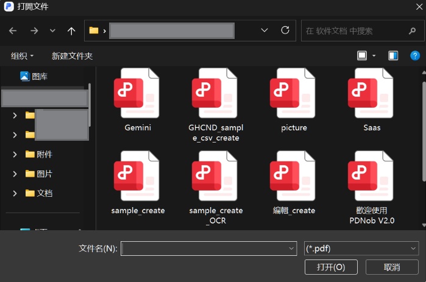The height and width of the screenshot is (282, 426).
Task: Refresh the current folder view
Action: [x=285, y=30]
